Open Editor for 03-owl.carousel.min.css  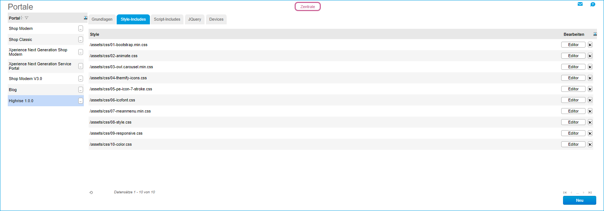point(573,67)
